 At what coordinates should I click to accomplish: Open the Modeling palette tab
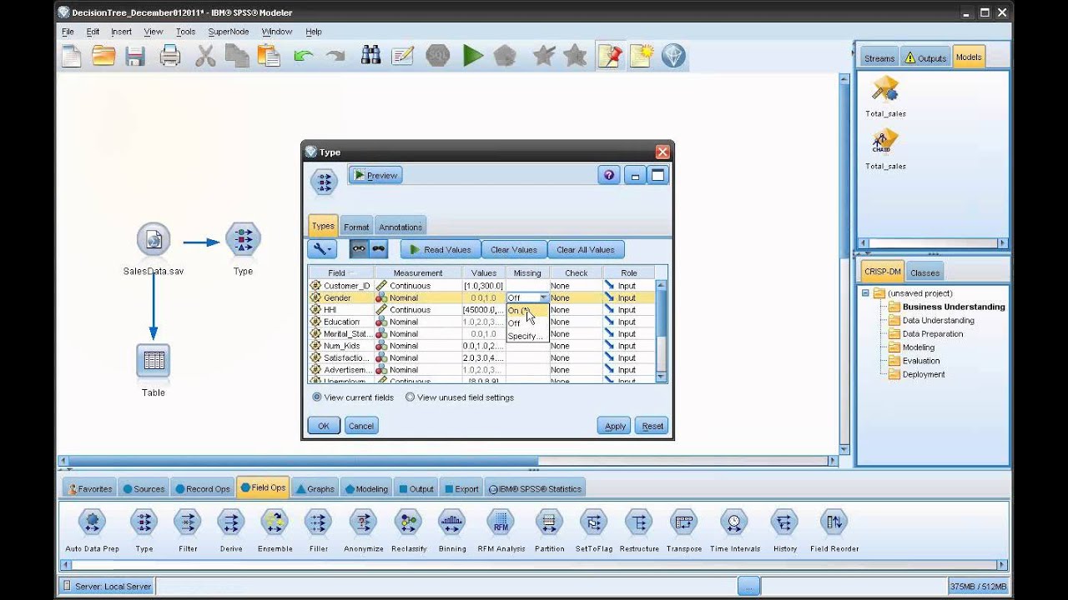coord(366,488)
